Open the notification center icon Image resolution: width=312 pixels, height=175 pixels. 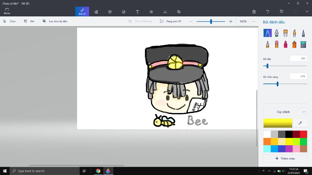click(x=306, y=171)
